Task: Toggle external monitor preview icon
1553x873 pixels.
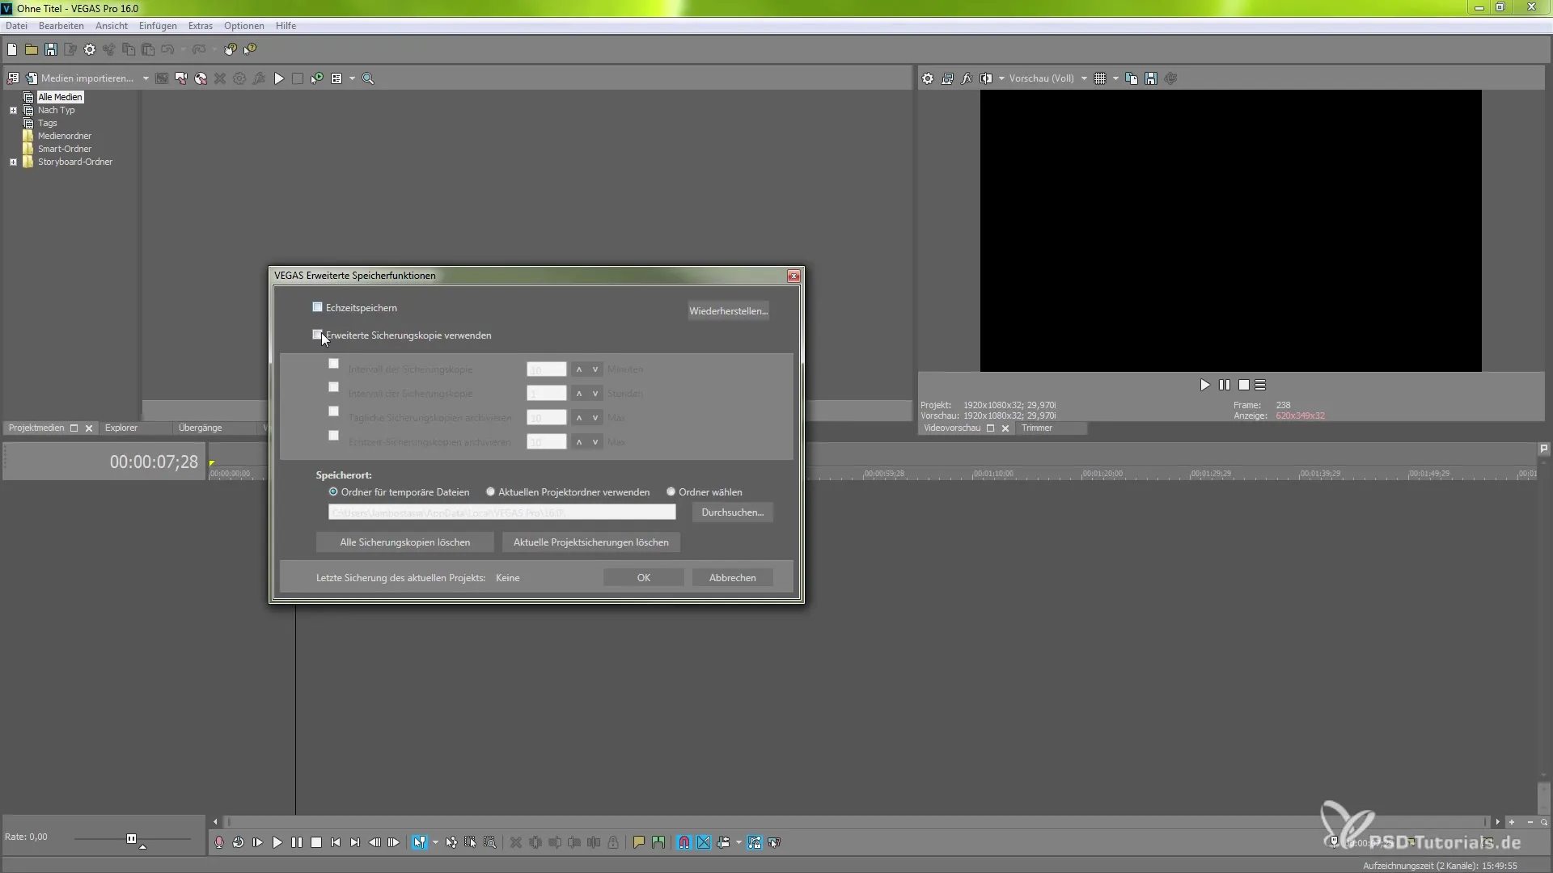Action: click(947, 78)
